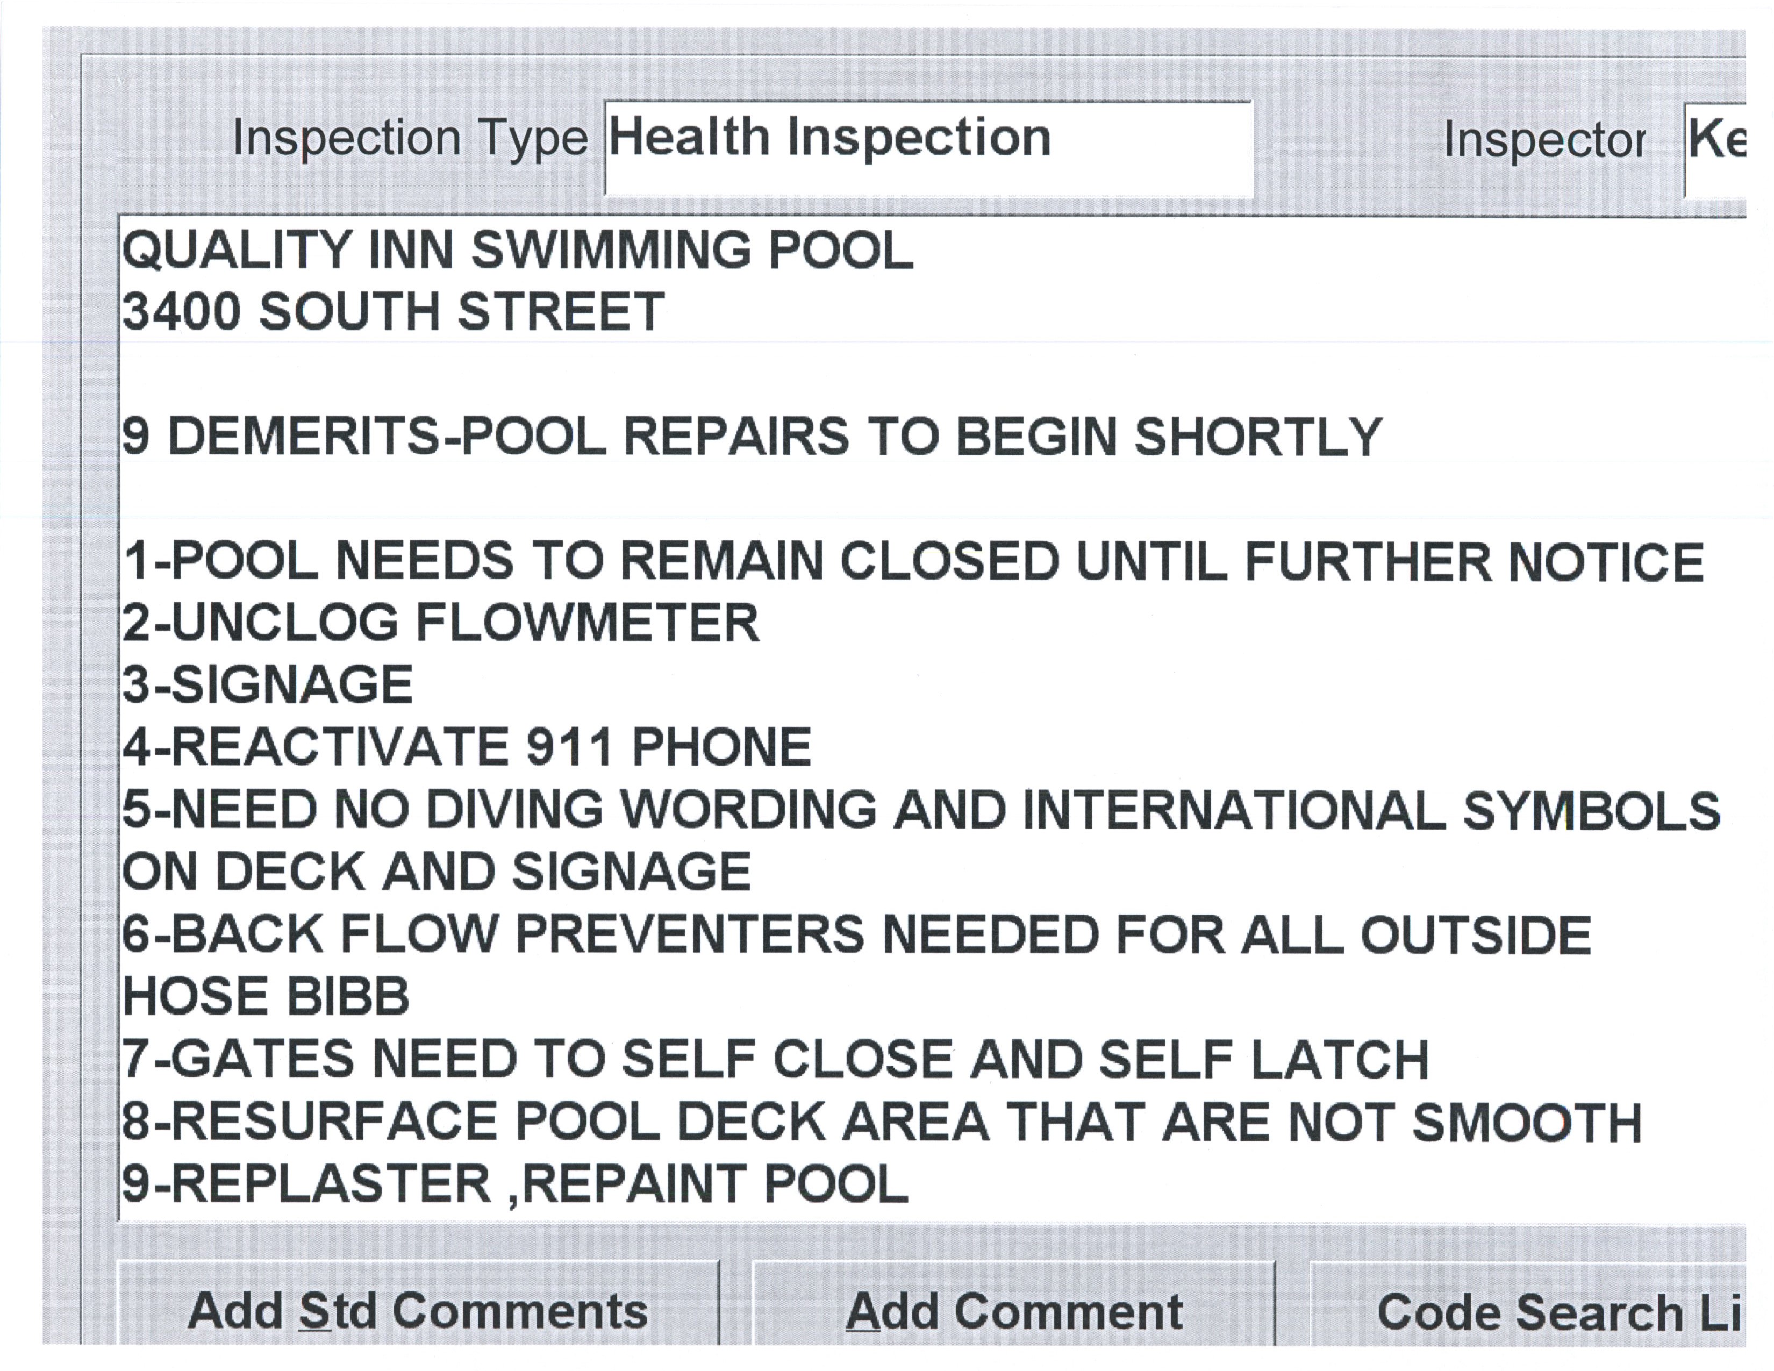1774x1371 pixels.
Task: Click the GATES NEED TO SELF CLOSE line
Action: [775, 1059]
